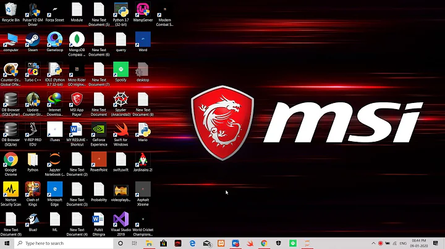Screen dimensions: 445x249
Task: Select the DB Browser (SQLite) icon
Action: (x=11, y=134)
